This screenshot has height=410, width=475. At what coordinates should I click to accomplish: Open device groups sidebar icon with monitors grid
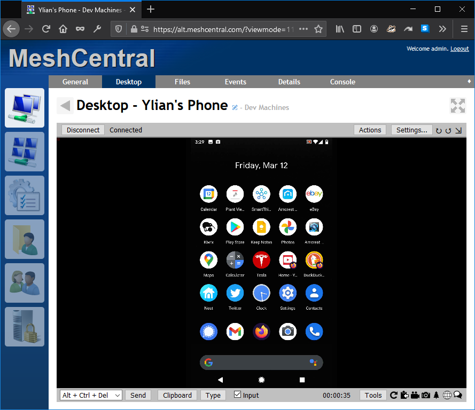point(25,152)
